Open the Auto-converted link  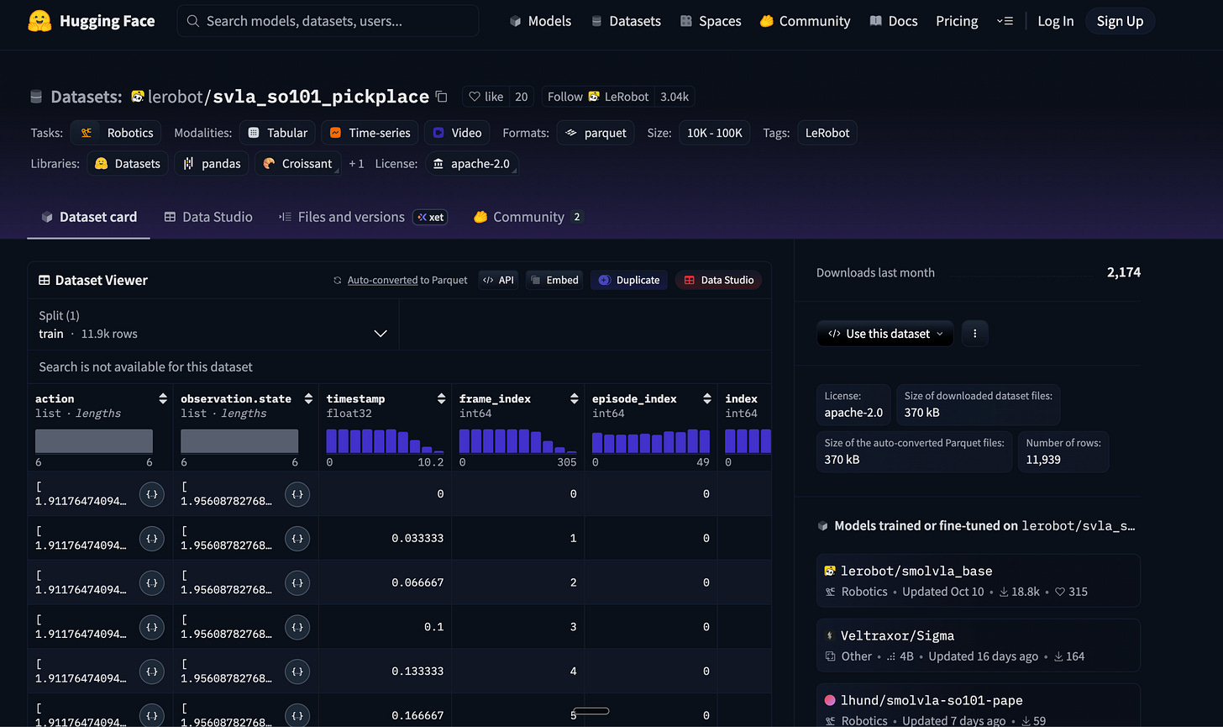pyautogui.click(x=382, y=280)
